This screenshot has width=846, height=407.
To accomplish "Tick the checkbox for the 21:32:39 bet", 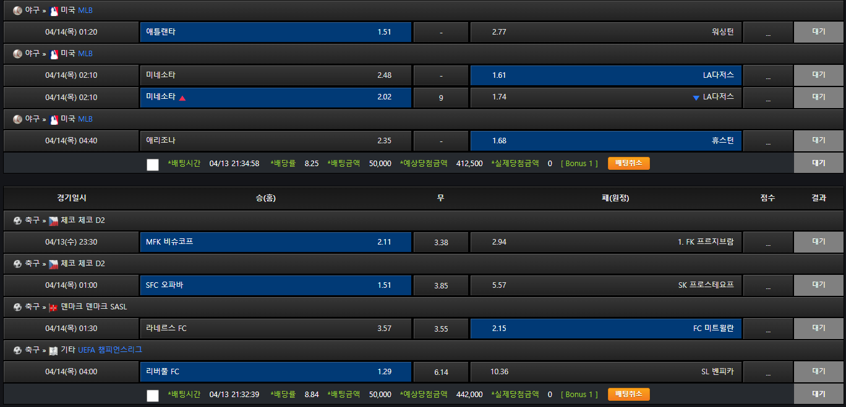I will coord(153,395).
